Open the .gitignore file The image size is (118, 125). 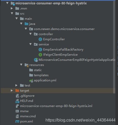pos(27,96)
